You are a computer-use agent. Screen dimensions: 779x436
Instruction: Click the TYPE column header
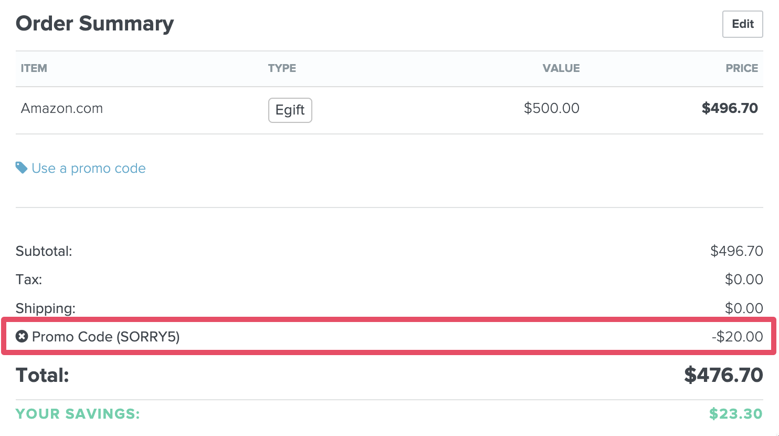pyautogui.click(x=282, y=68)
